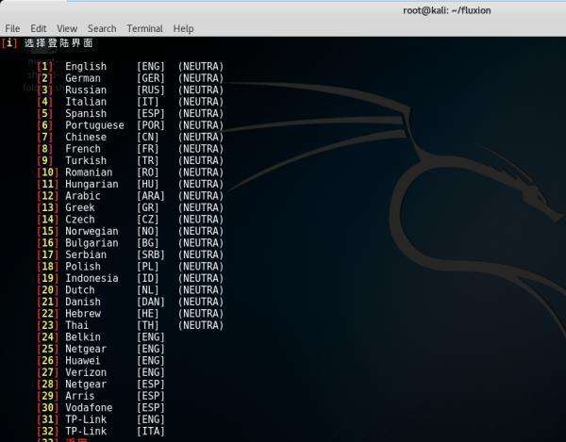Open the View menu
The image size is (566, 442).
tap(67, 28)
